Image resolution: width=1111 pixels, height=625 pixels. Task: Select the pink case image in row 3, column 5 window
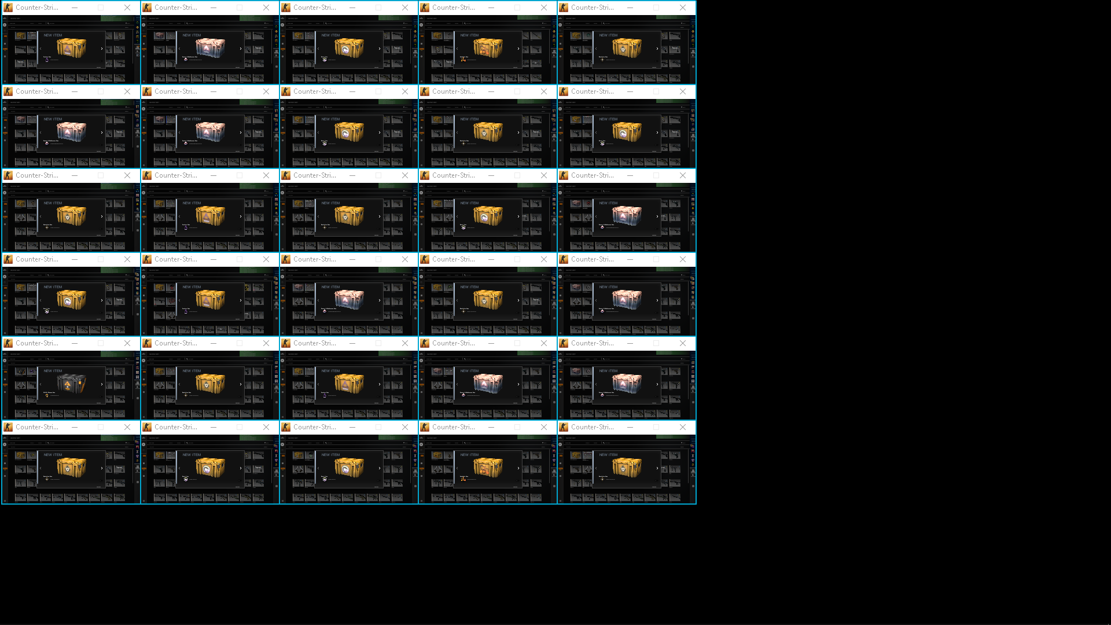[627, 216]
